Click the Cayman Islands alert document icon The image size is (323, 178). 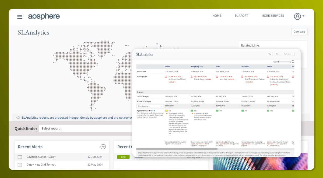[x=20, y=157]
